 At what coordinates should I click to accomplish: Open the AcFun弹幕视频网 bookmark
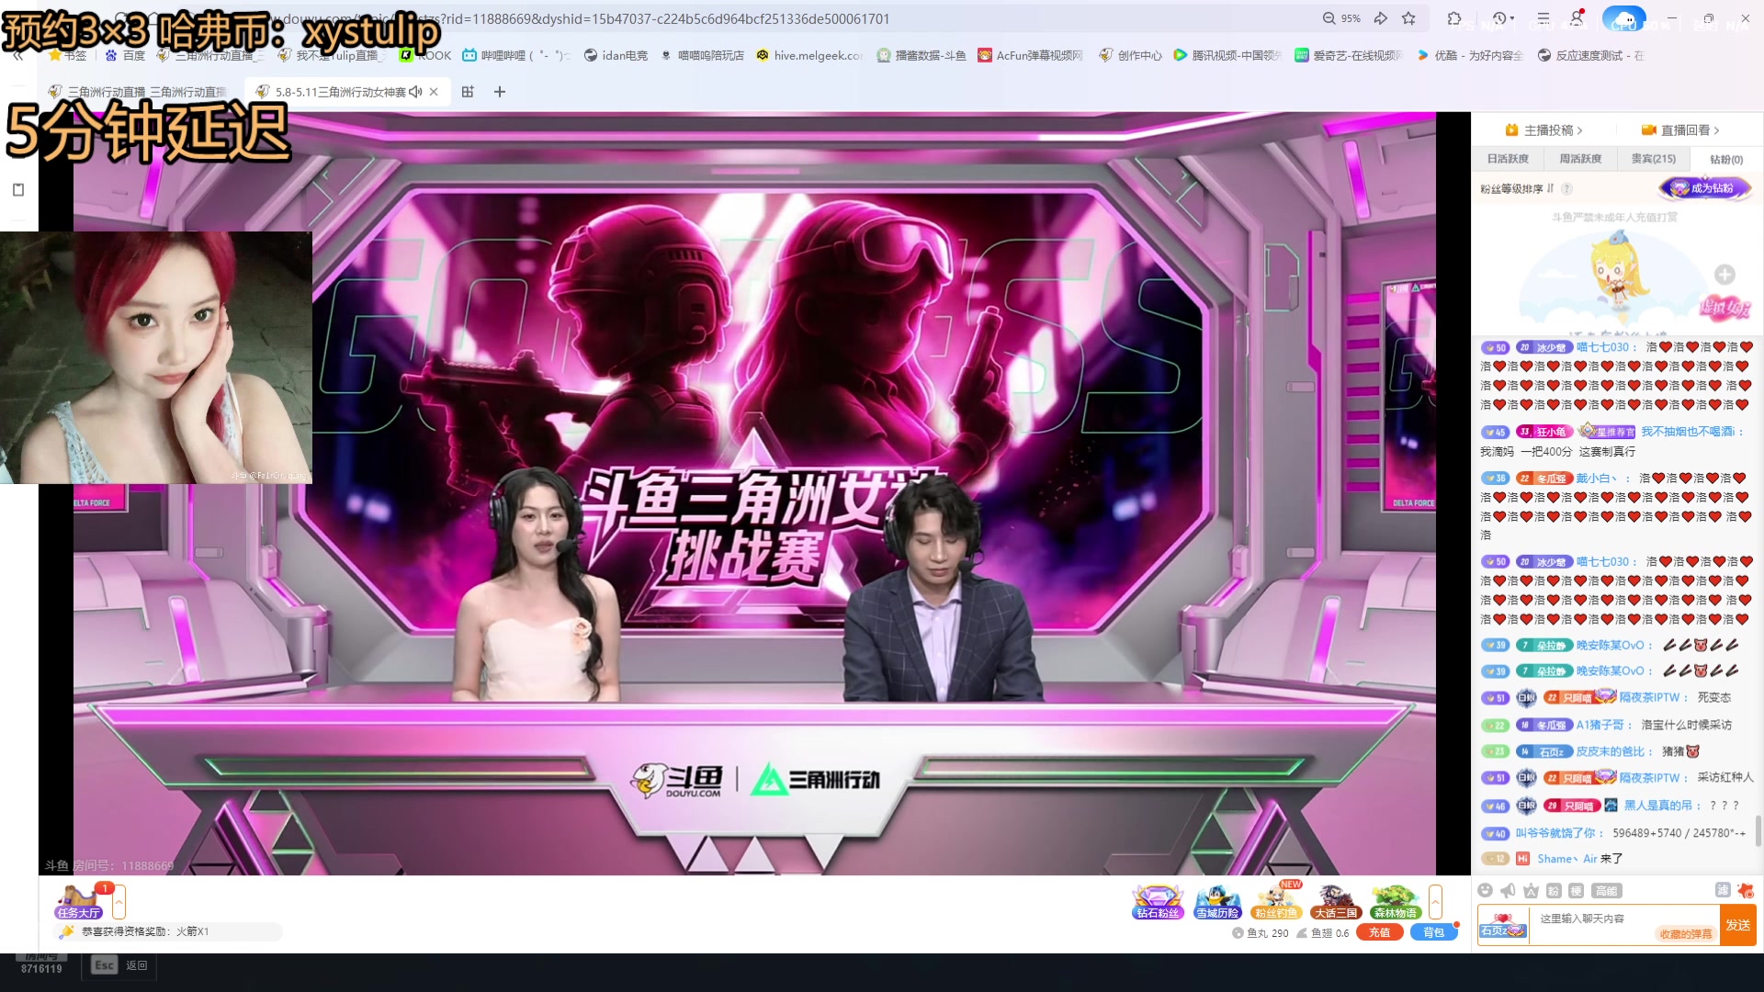click(1030, 55)
